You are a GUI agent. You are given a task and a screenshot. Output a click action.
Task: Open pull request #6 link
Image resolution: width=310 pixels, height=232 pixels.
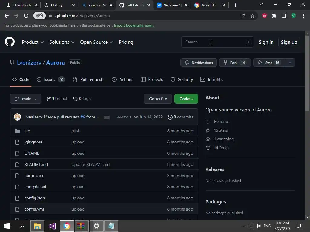[83, 117]
